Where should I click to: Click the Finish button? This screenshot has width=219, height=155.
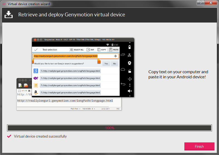coord(199,146)
